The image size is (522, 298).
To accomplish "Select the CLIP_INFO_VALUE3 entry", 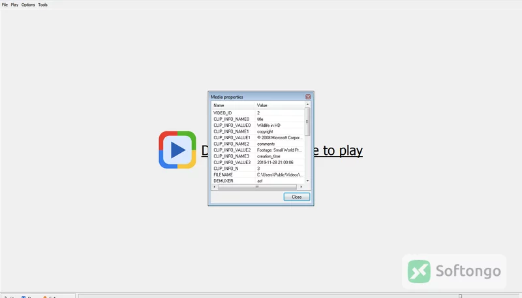I will click(232, 162).
